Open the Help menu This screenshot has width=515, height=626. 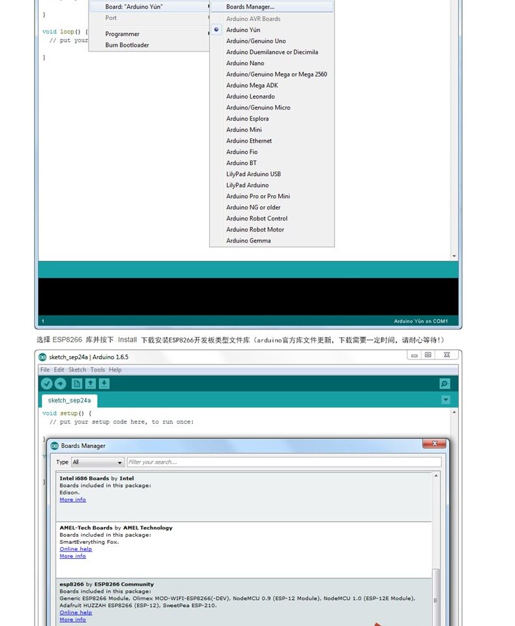click(115, 370)
